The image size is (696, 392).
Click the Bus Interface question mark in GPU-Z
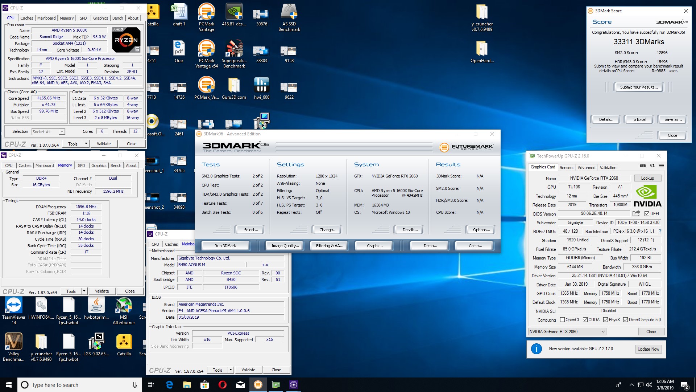[x=660, y=231]
